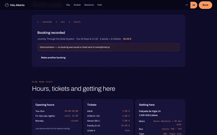
Task: Click the orange Book button
Action: pyautogui.click(x=205, y=5)
